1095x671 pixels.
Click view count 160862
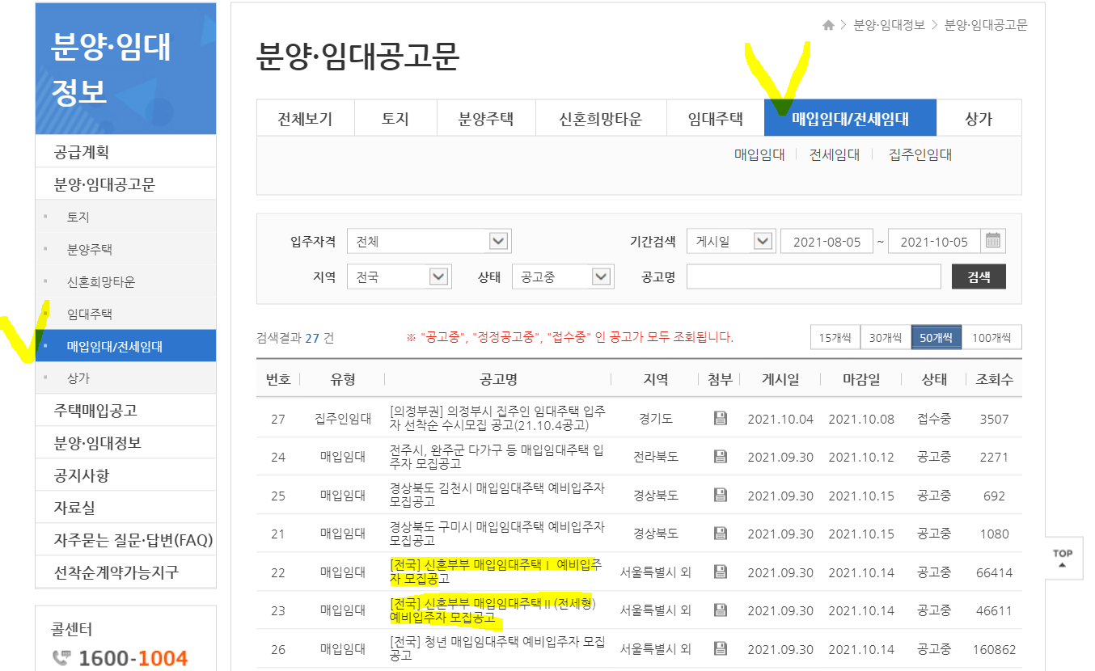tap(994, 648)
